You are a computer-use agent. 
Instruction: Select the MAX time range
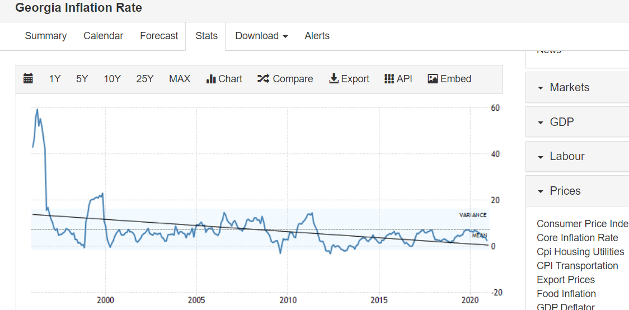(x=180, y=79)
